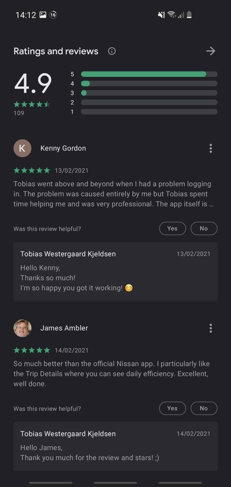Open ratings info icon beside heading
Viewport: 231px width, 487px height.
click(x=112, y=51)
